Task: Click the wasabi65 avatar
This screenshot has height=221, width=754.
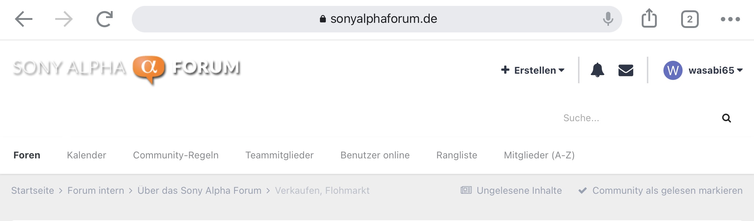Action: point(673,70)
